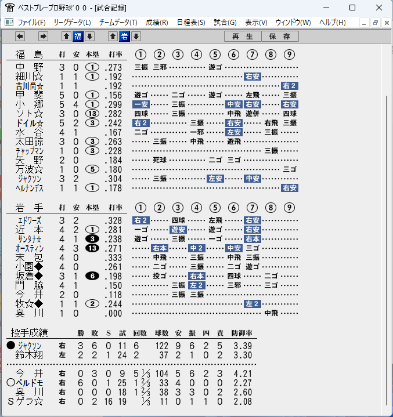Select the blue 岩 team icon
393x417 pixels.
point(125,36)
